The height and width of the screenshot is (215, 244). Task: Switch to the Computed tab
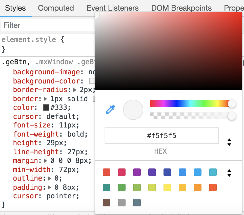tap(56, 8)
